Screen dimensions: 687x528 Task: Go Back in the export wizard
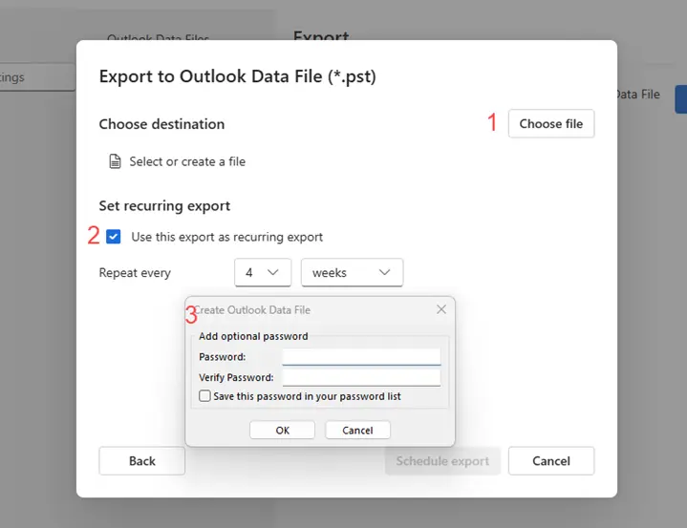[x=142, y=460]
